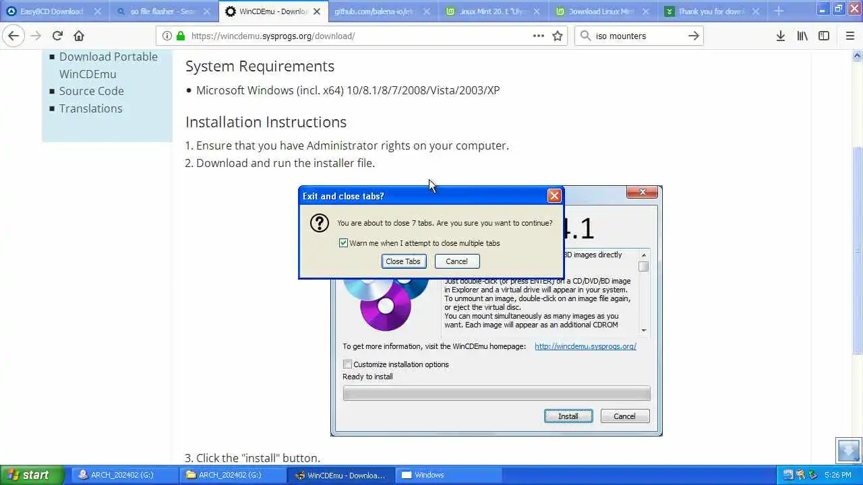
Task: Open ARCH_202402 (G:) disc taskbar item
Action: [125, 475]
